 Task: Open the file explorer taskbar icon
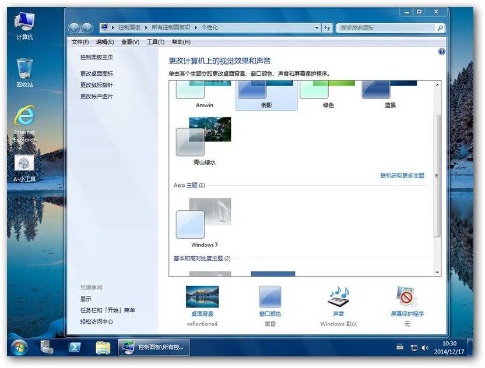103,348
